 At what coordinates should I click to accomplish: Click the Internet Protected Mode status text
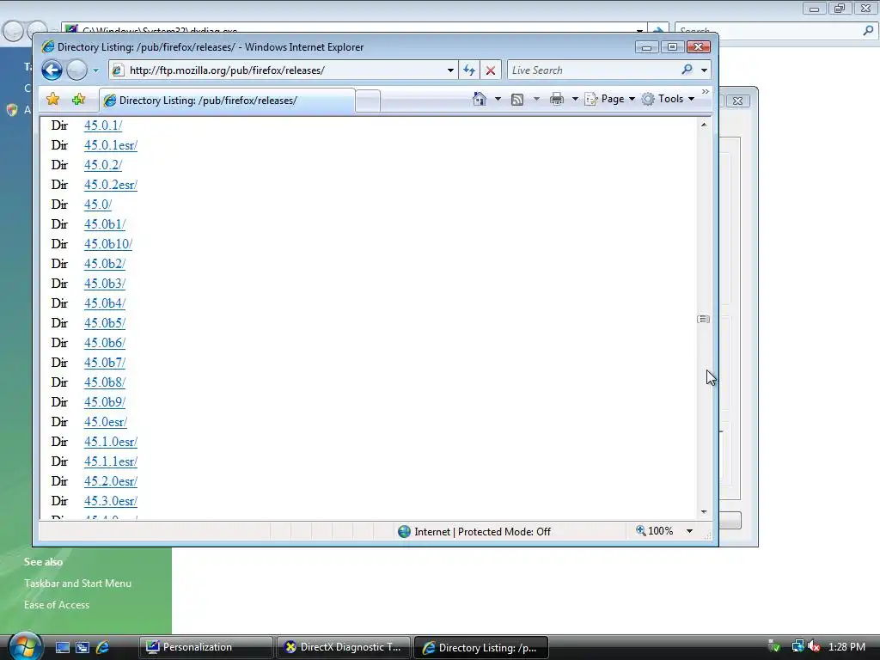tap(482, 531)
